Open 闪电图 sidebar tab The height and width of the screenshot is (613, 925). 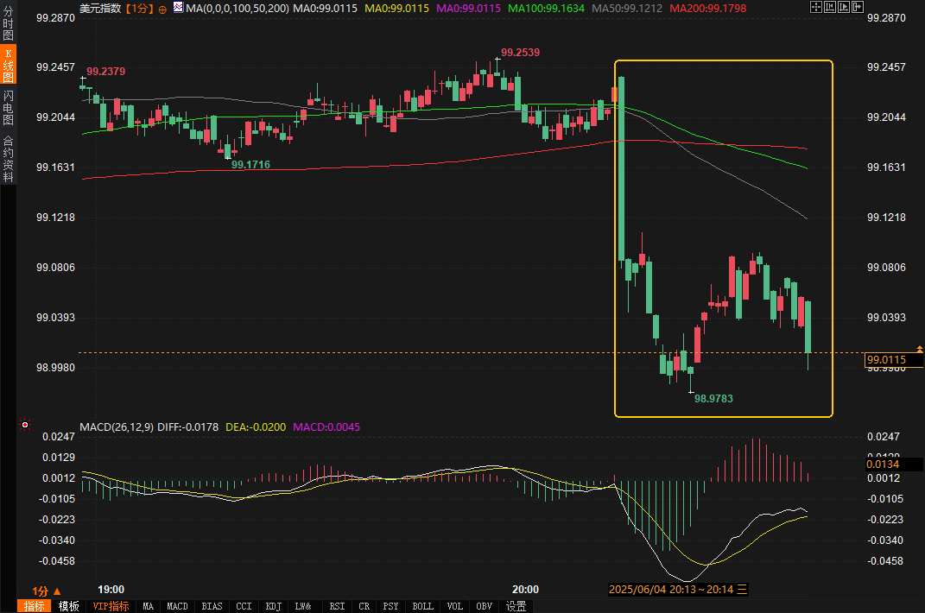[9, 107]
